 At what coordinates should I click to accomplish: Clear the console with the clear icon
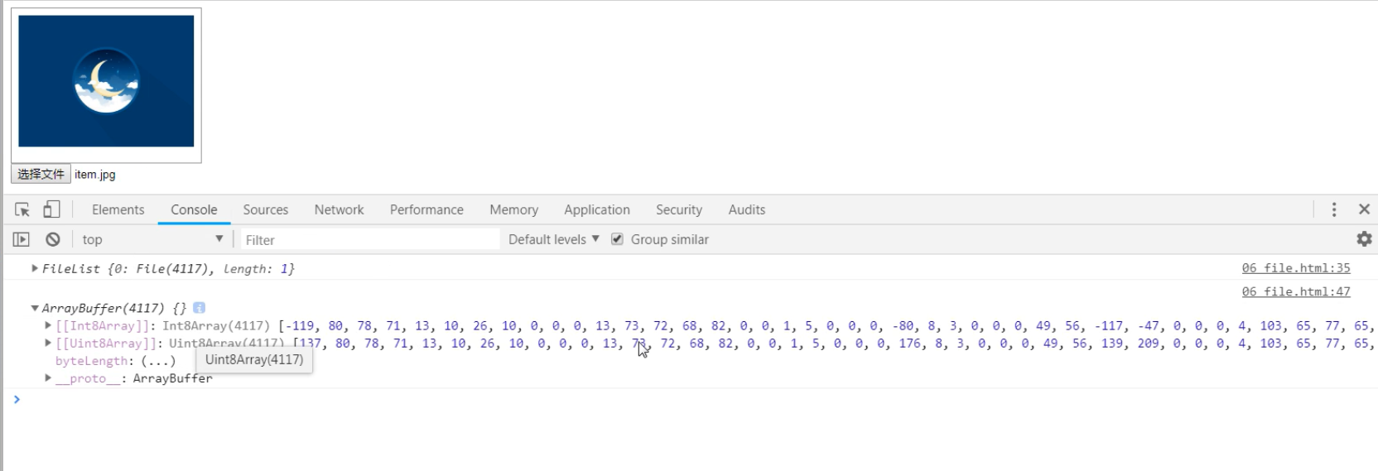pos(53,239)
